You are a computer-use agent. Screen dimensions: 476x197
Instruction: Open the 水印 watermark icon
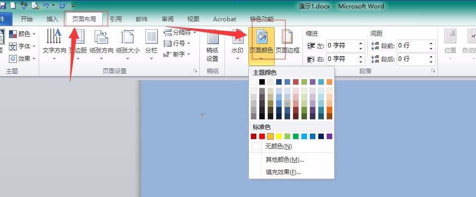coord(238,37)
